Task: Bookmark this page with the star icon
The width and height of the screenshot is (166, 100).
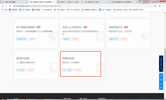Action: point(155,6)
